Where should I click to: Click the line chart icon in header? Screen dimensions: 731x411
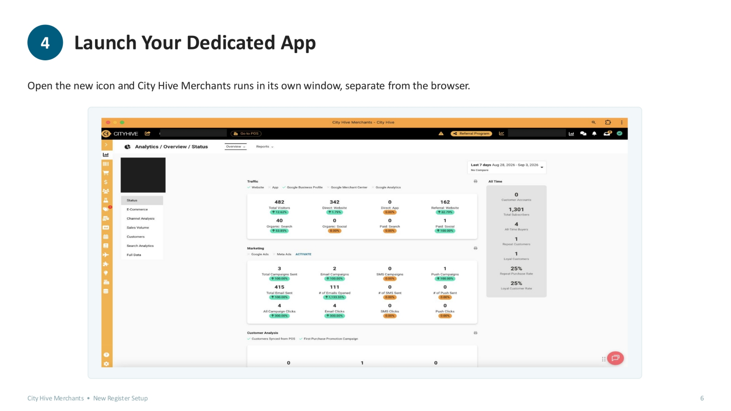[x=501, y=133]
